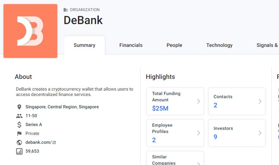279x165 pixels.
Task: Open the Similar Companies card
Action: tap(175, 158)
